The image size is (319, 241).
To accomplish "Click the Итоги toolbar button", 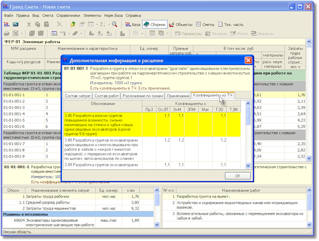I will [239, 34].
